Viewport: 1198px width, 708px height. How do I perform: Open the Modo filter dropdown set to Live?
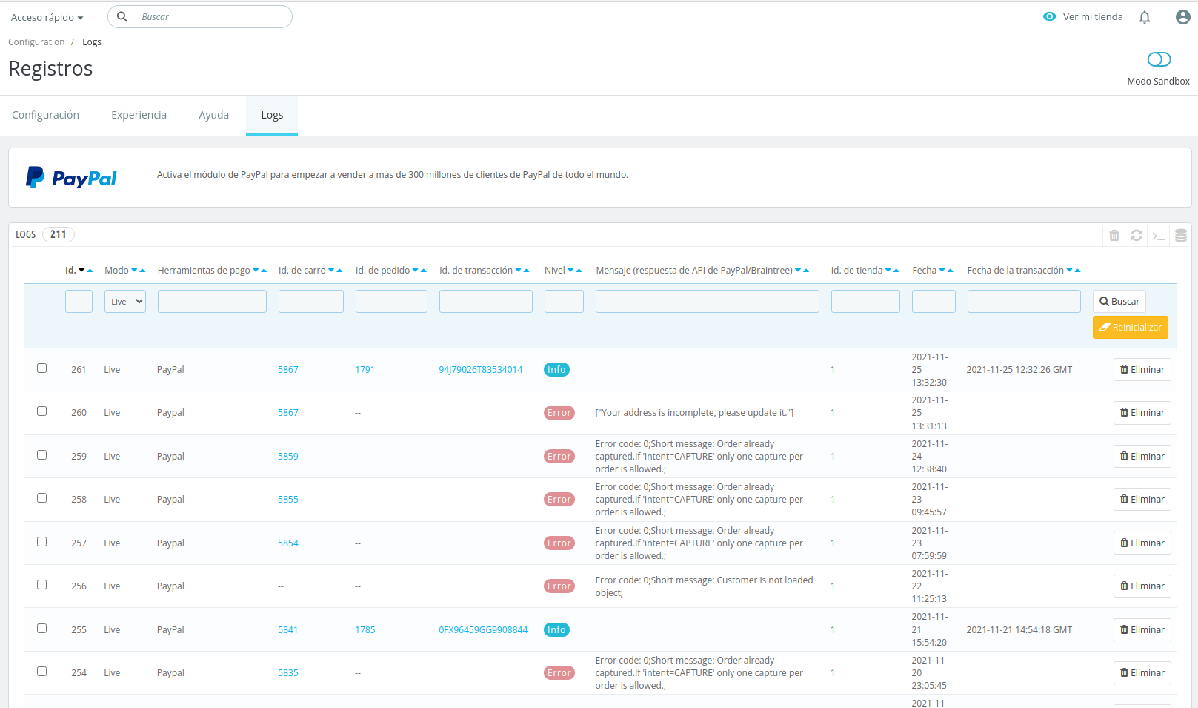click(124, 302)
